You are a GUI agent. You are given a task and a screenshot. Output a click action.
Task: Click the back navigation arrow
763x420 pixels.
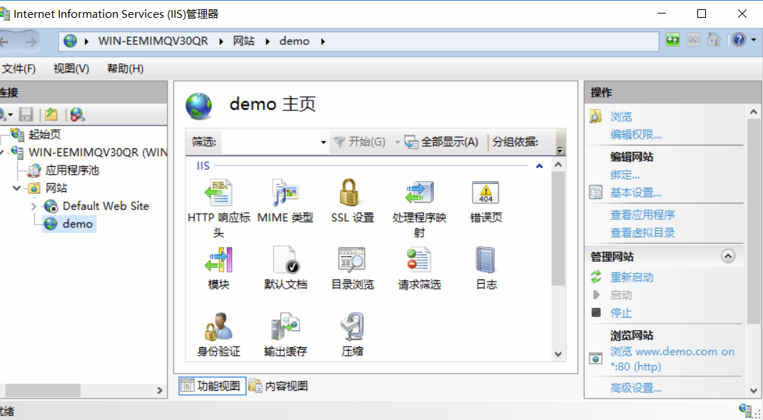pyautogui.click(x=4, y=42)
